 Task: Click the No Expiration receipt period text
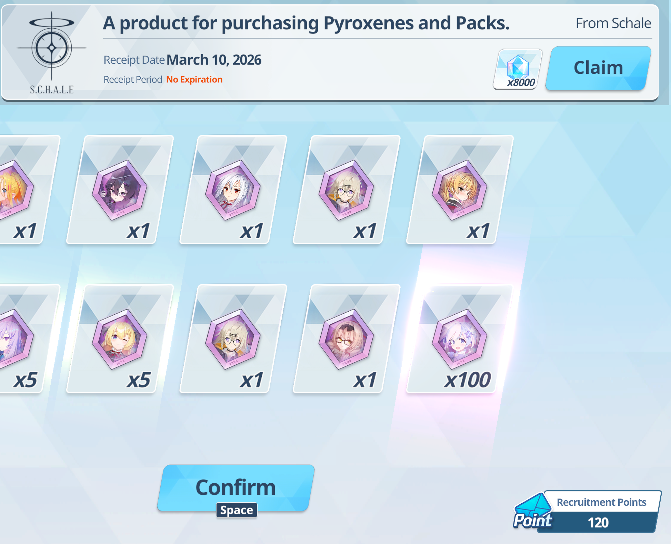coord(194,80)
